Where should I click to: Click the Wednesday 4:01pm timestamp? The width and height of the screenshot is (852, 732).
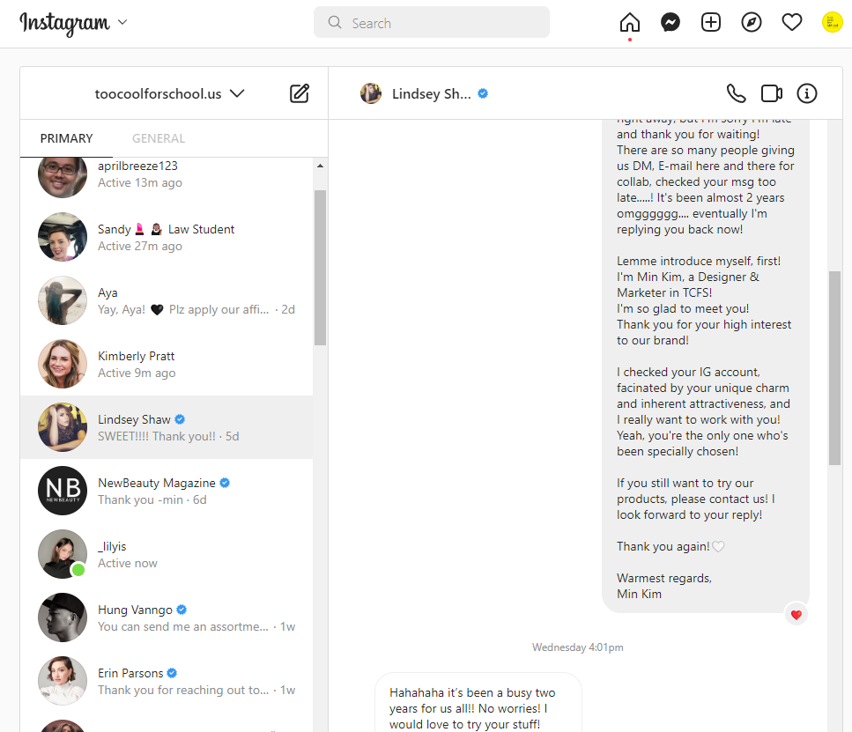[x=578, y=647]
